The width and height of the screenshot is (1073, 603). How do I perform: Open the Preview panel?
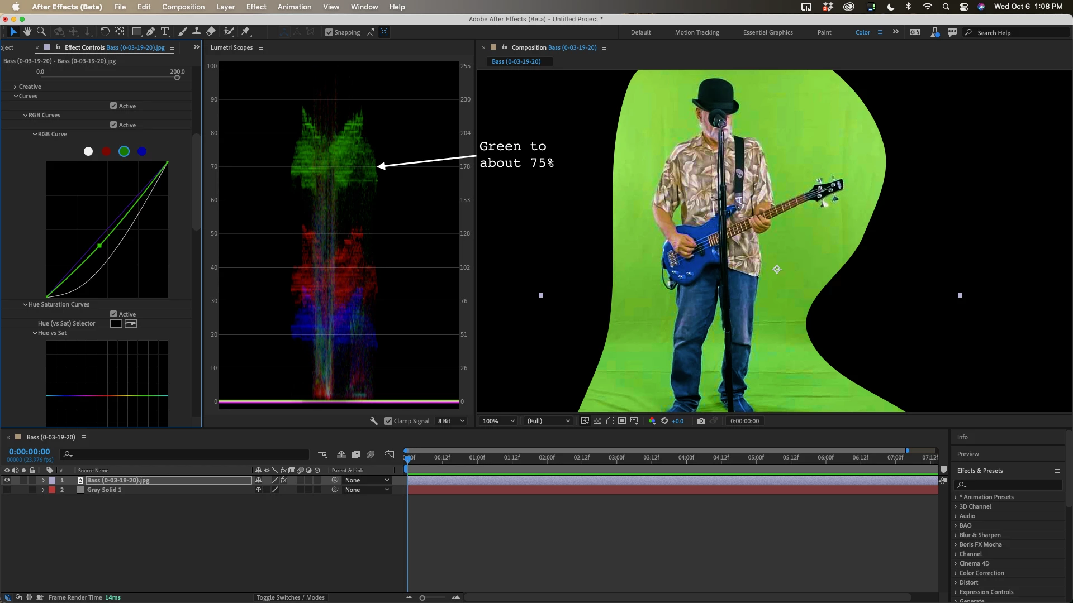(x=968, y=454)
